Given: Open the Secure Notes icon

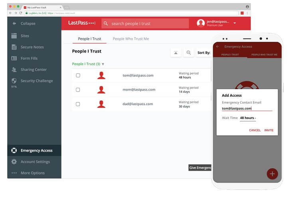Looking at the screenshot, I should tap(14, 47).
